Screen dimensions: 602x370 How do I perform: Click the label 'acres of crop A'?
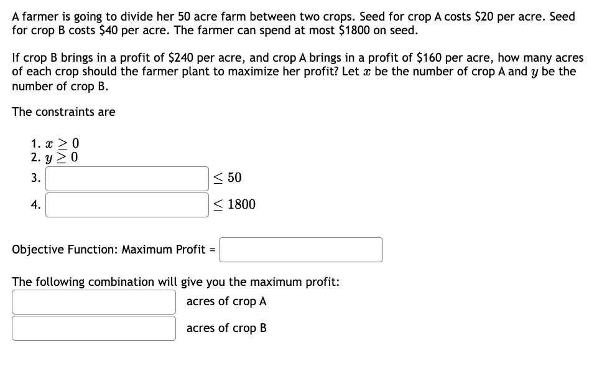coord(225,301)
